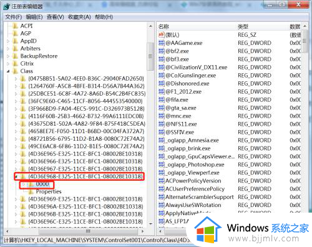
Task: Select the _oglapp_brink.exe value
Action: point(188,148)
